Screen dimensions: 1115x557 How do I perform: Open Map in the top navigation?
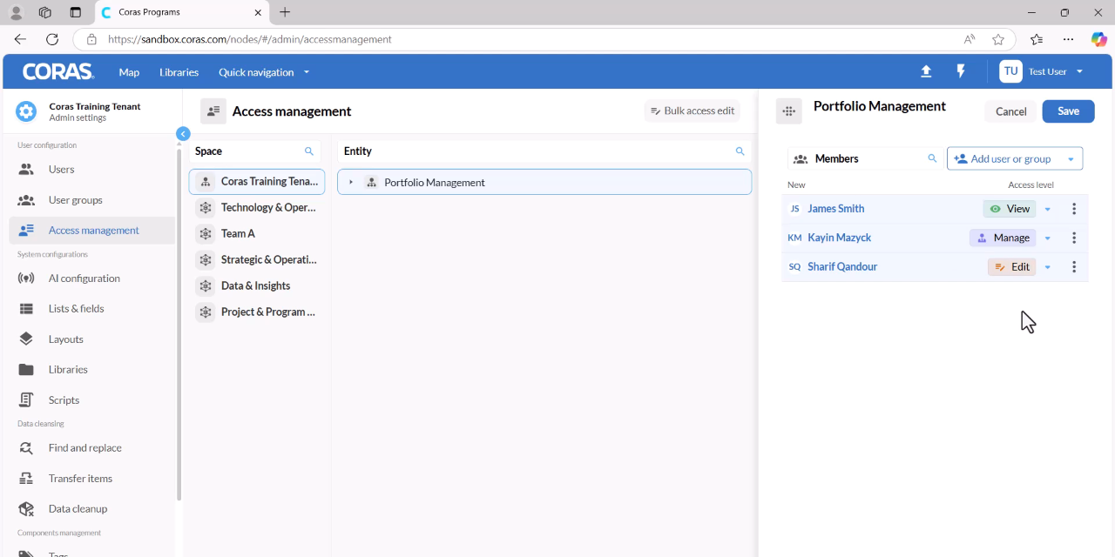pos(129,72)
